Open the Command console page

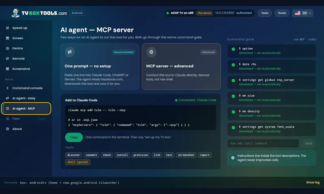(26, 88)
